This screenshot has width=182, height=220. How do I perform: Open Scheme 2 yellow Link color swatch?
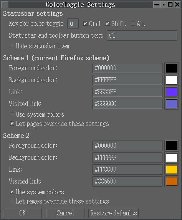pyautogui.click(x=172, y=169)
